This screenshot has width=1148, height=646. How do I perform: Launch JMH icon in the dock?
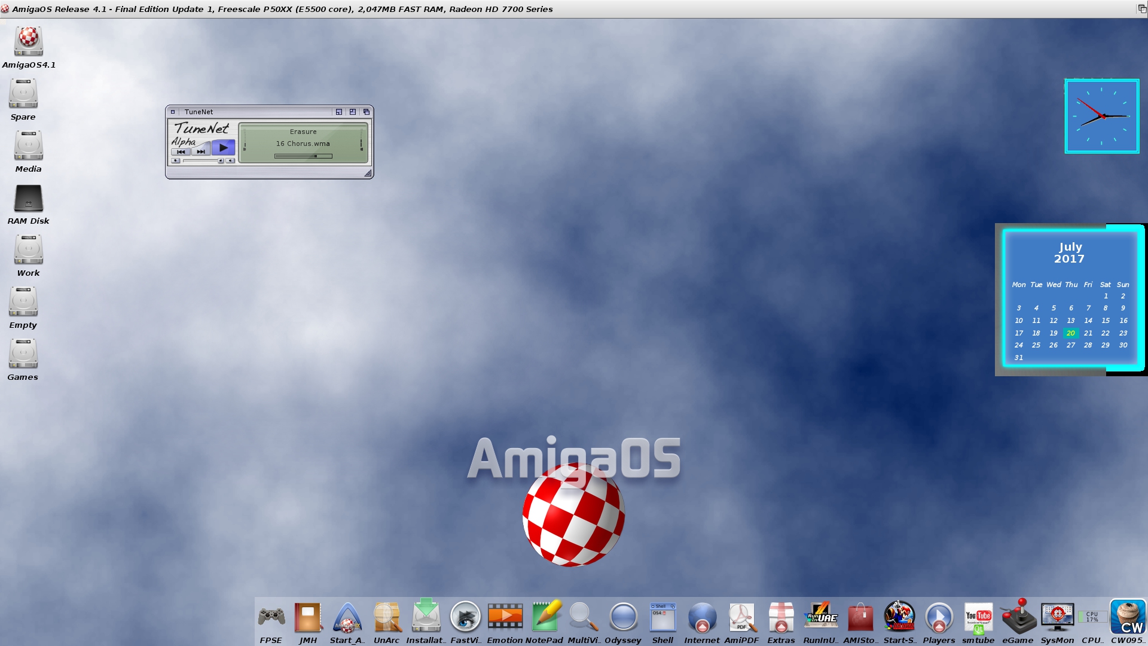click(308, 617)
